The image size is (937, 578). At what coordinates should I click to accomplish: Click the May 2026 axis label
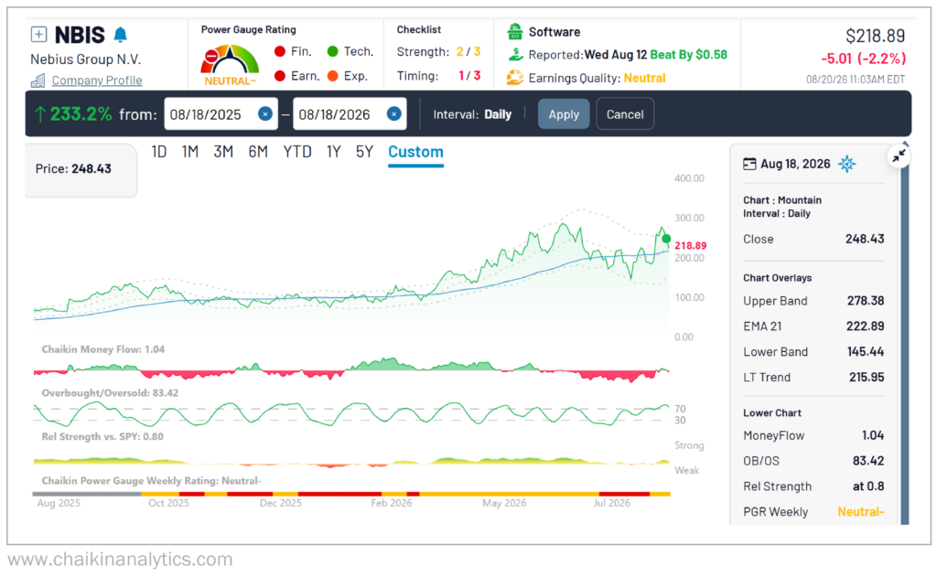[x=504, y=503]
